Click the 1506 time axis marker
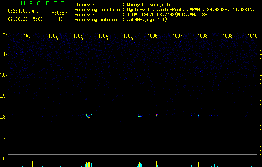The width and height of the screenshot is (262, 167). (x=153, y=36)
